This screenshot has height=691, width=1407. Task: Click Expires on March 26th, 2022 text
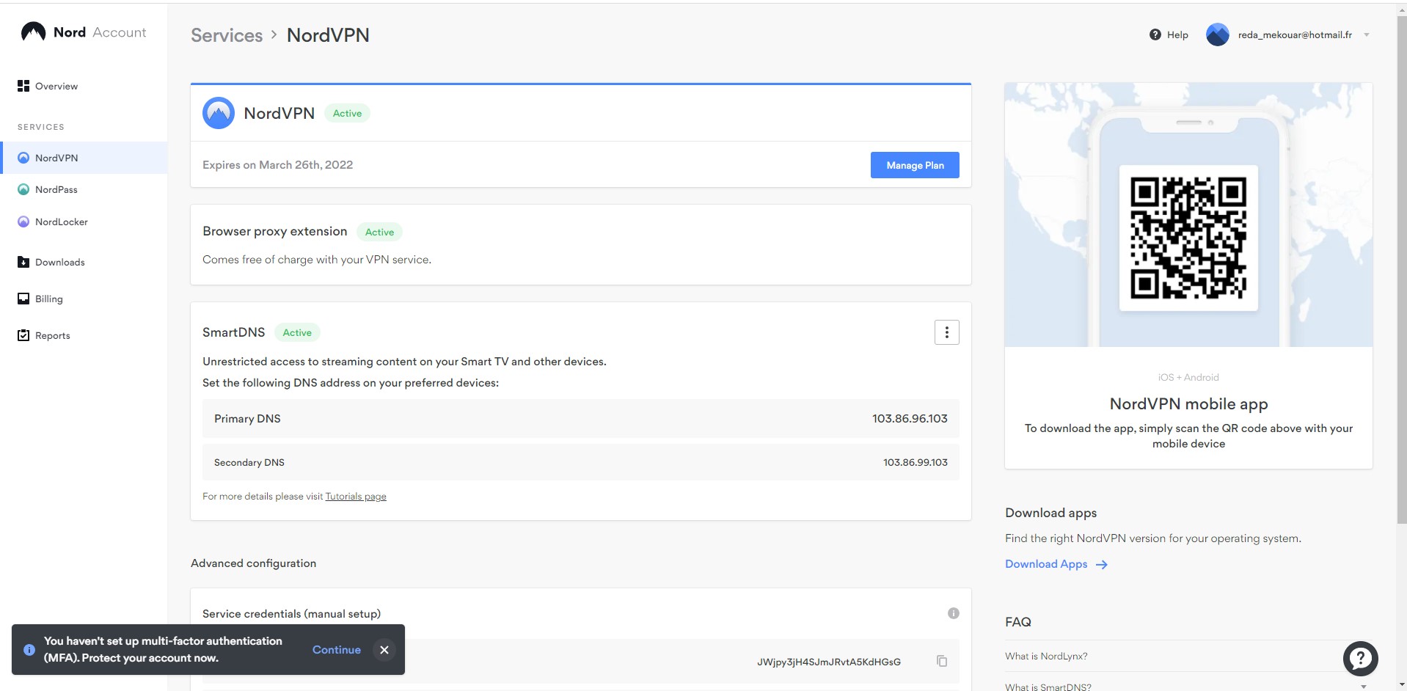click(277, 165)
